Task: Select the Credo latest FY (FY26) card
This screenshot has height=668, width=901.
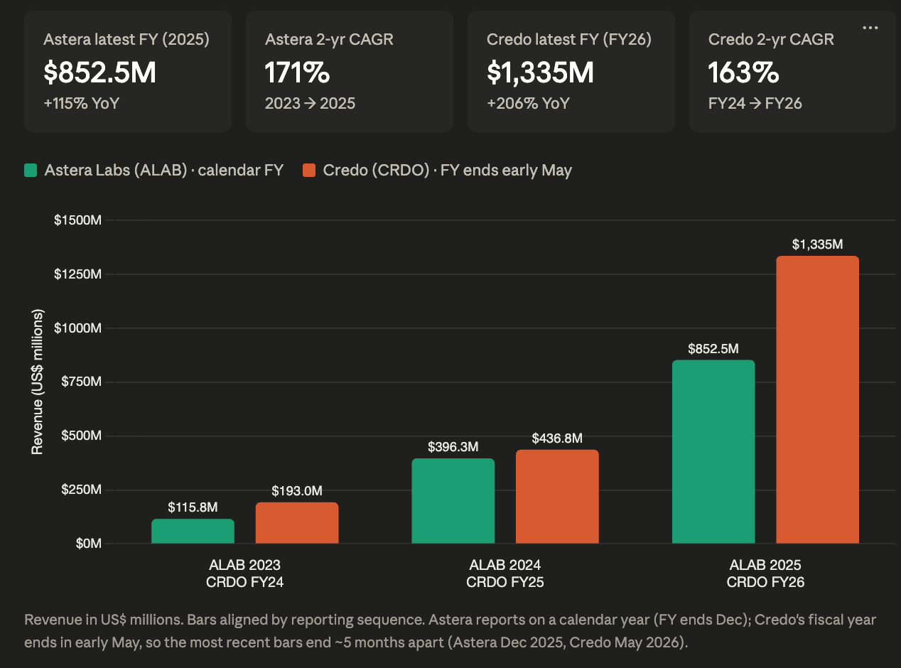Action: tap(571, 71)
